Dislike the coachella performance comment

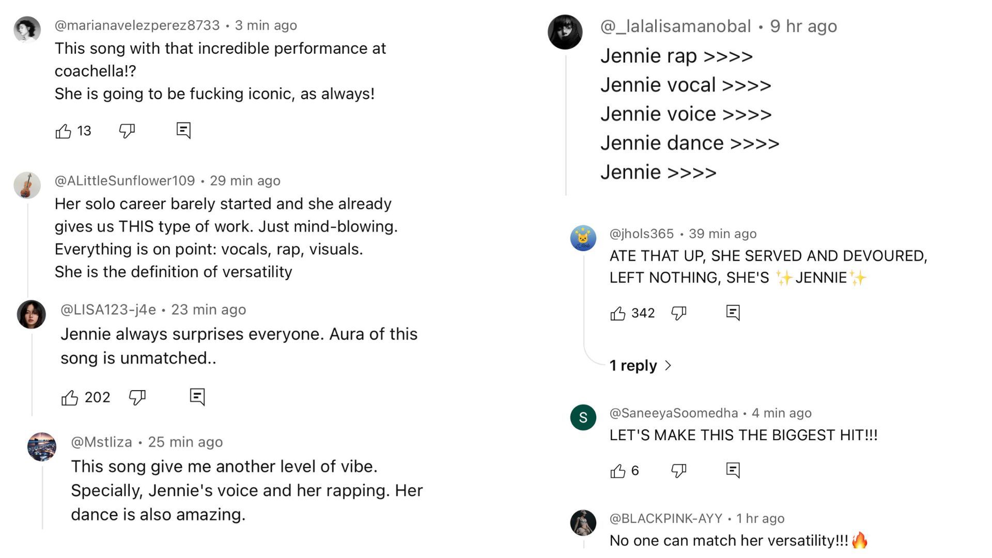click(127, 131)
